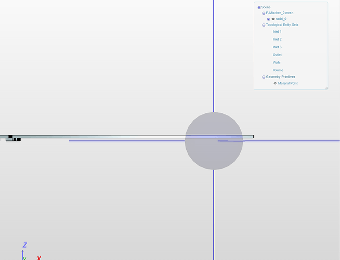This screenshot has height=260, width=340.
Task: Select Material Point label
Action: (x=287, y=83)
